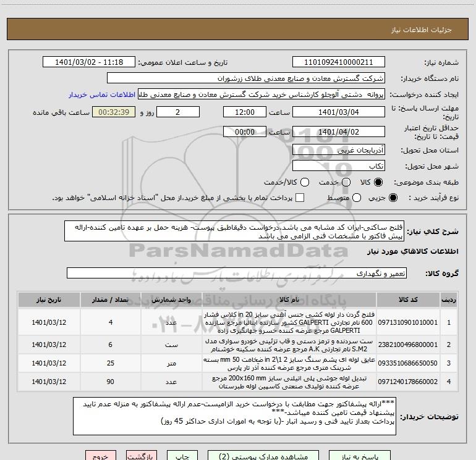Click the واحد شمارش column header

171,299
